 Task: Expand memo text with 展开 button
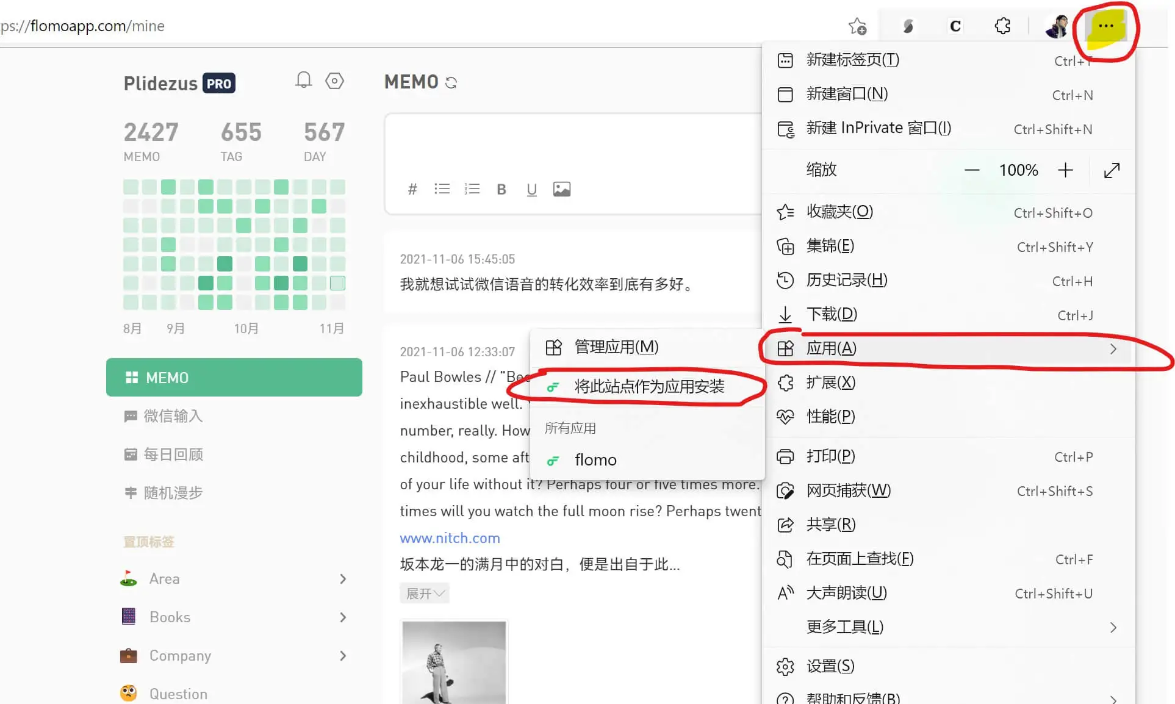425,593
